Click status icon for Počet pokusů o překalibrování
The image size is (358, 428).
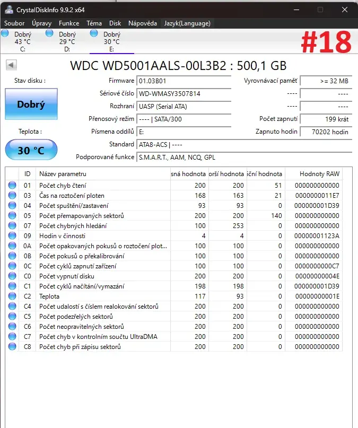(12, 256)
